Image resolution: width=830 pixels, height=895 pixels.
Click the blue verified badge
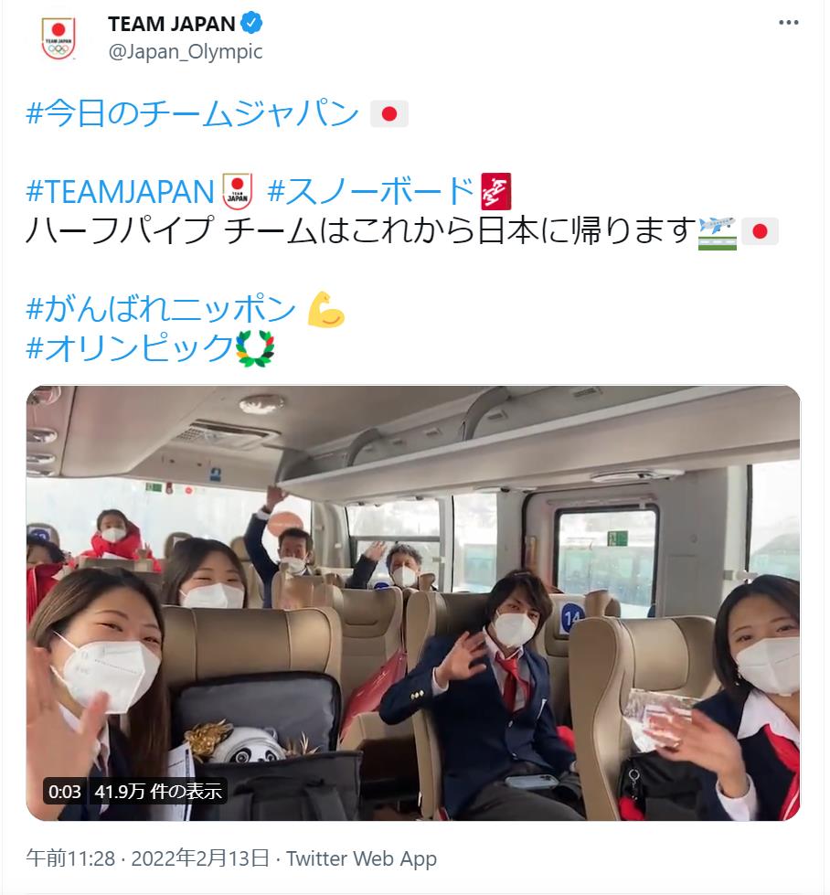(251, 24)
